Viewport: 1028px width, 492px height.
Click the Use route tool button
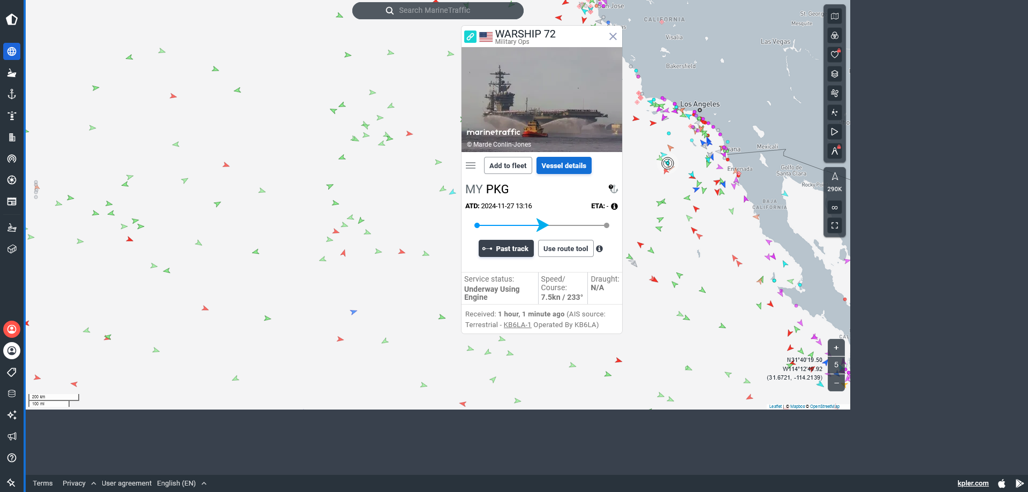tap(566, 248)
